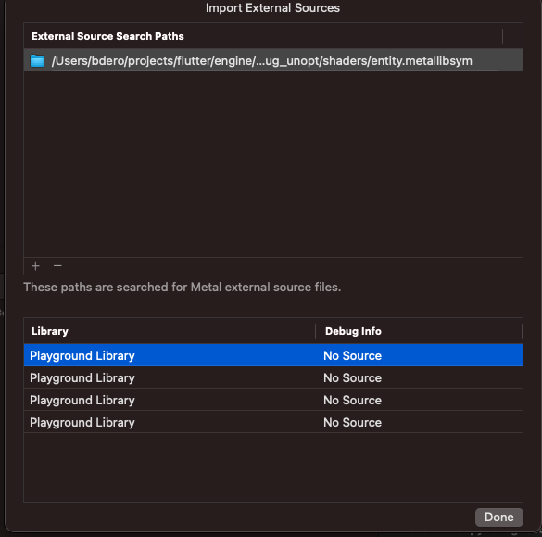Click the Debug Info column header
Screen dimensions: 542x537
[x=419, y=331]
